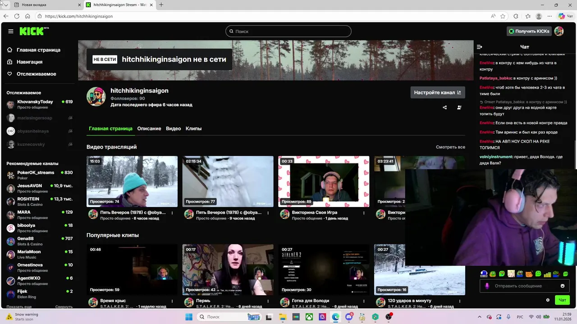Open account avatar menu in Kick header
577x324 pixels.
(559, 31)
